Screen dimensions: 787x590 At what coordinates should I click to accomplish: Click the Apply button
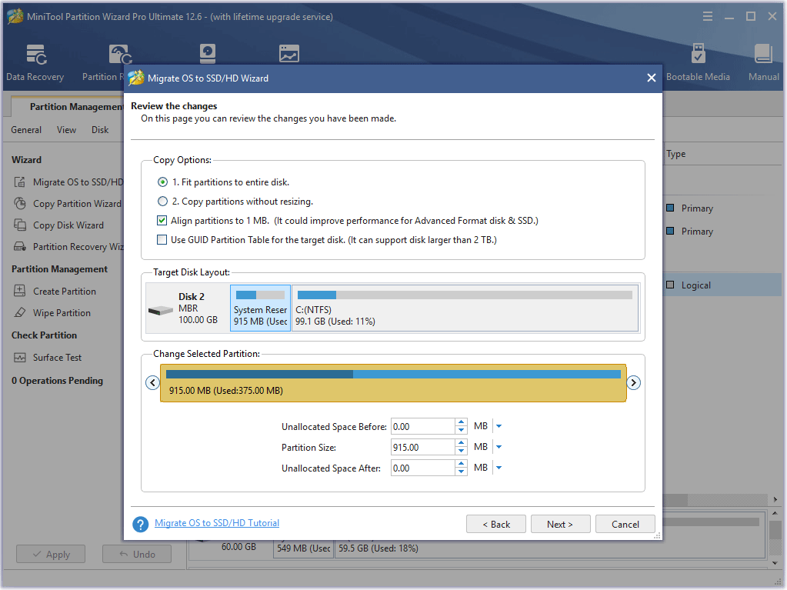click(51, 555)
